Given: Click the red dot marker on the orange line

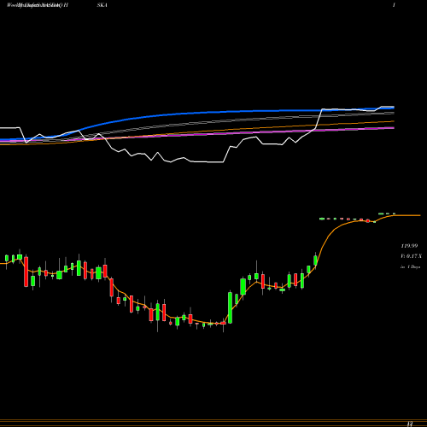Looking at the screenshot, I should pos(368,221).
